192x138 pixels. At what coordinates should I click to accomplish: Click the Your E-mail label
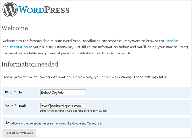click(x=16, y=106)
